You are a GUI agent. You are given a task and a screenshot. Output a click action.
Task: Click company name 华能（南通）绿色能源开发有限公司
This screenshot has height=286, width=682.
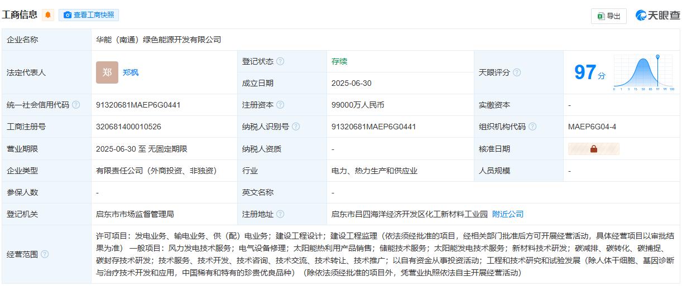click(159, 40)
